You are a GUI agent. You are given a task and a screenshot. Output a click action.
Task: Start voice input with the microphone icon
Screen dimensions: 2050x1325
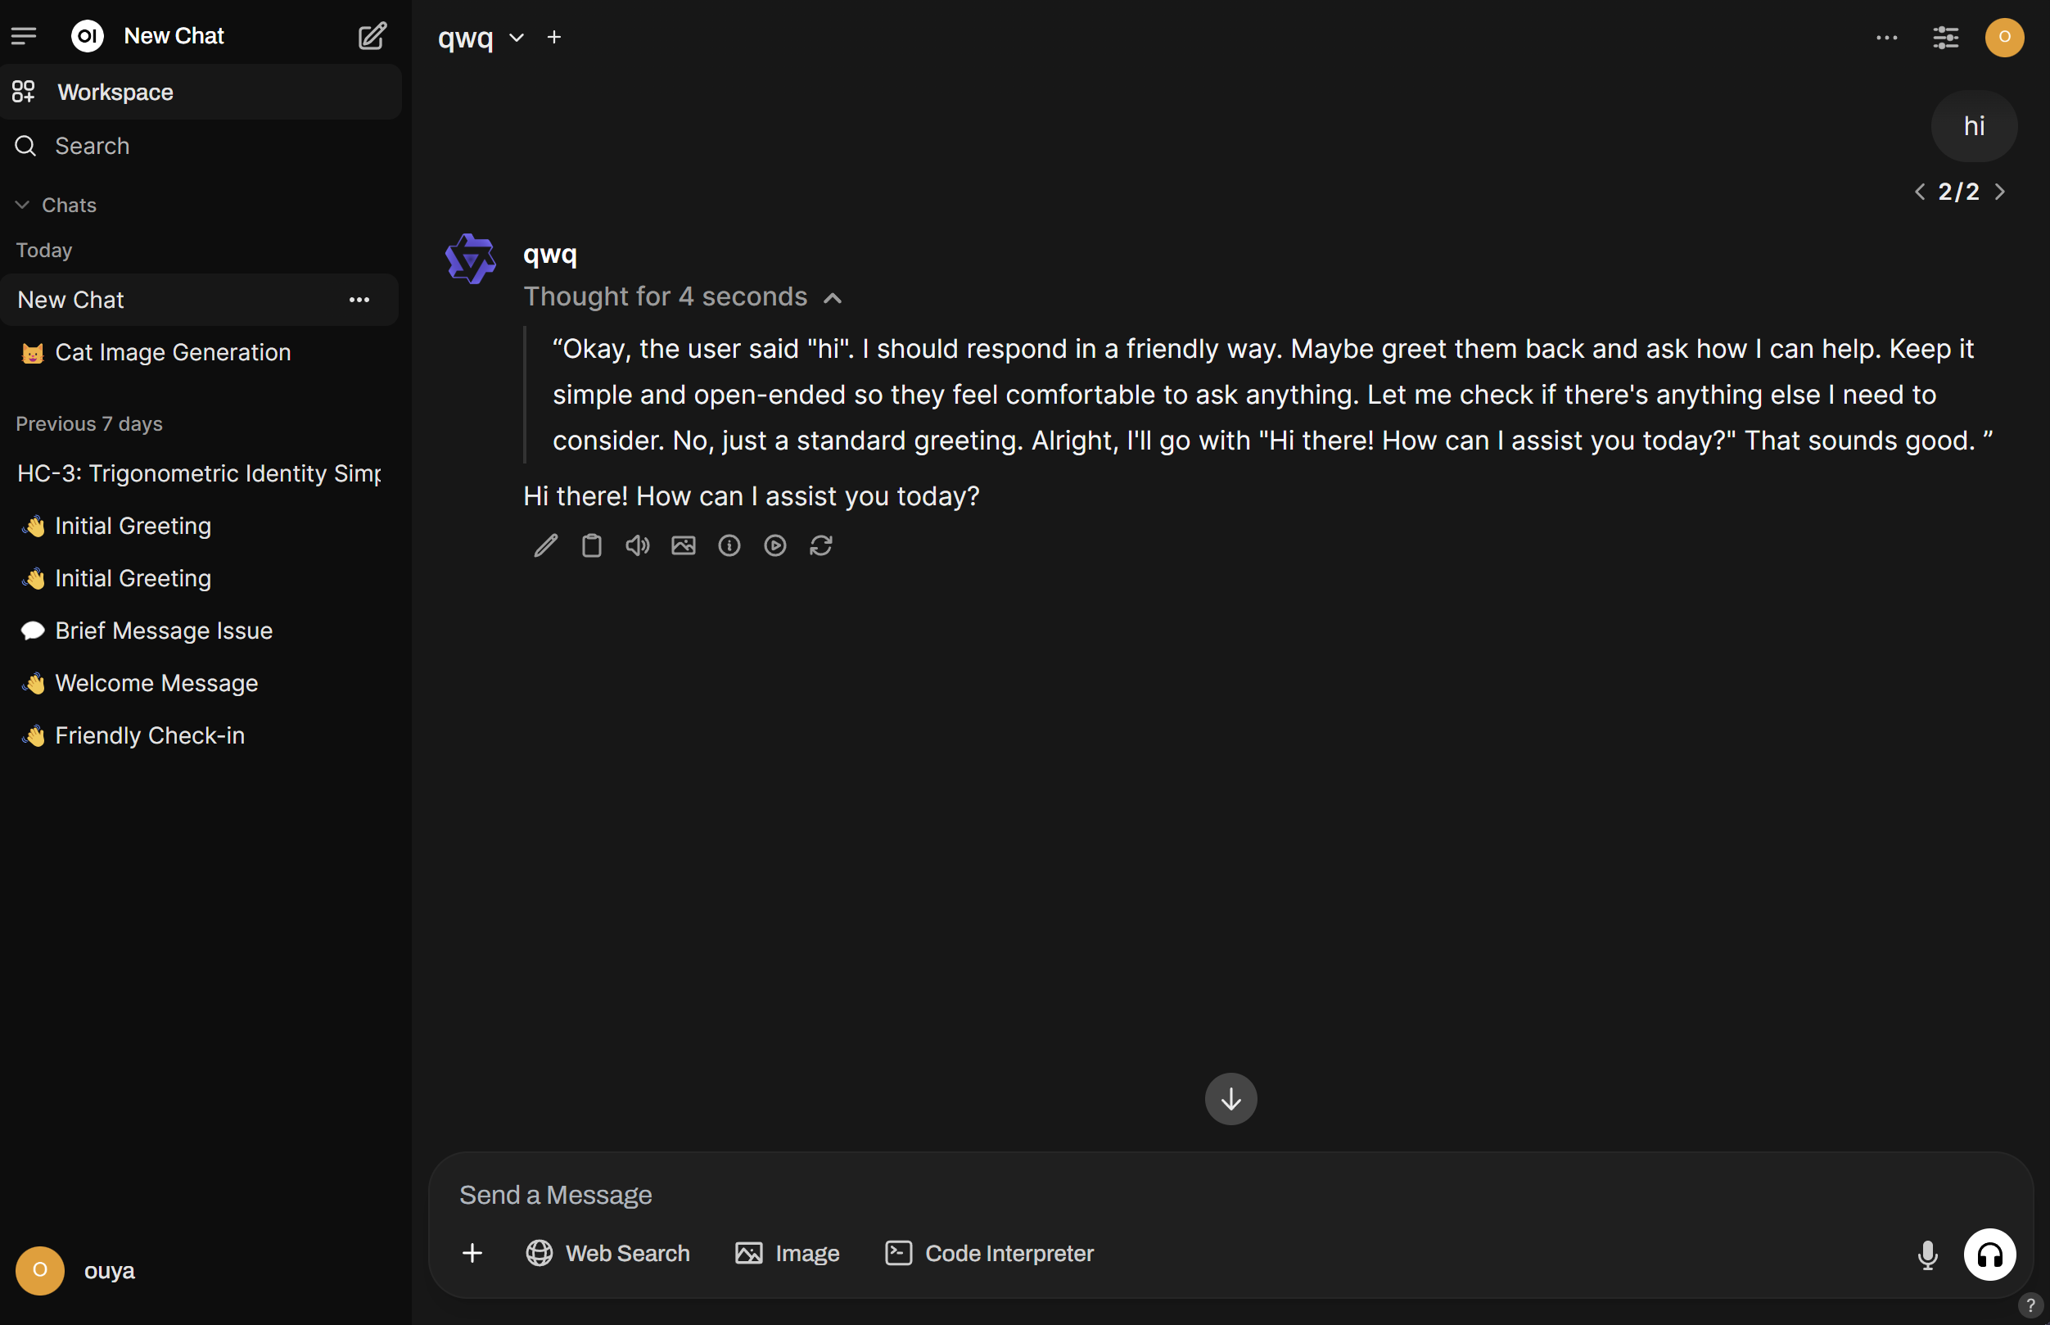pyautogui.click(x=1927, y=1255)
